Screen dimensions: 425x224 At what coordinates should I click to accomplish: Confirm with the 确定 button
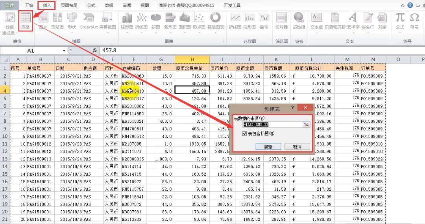pos(268,147)
